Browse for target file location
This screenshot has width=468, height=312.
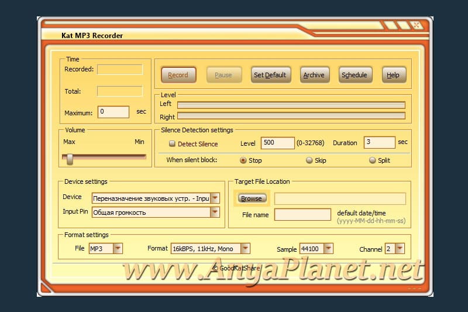252,198
